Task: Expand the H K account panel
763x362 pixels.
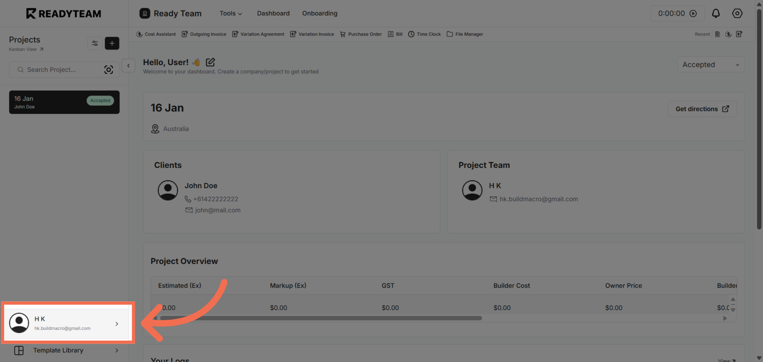Action: point(117,324)
